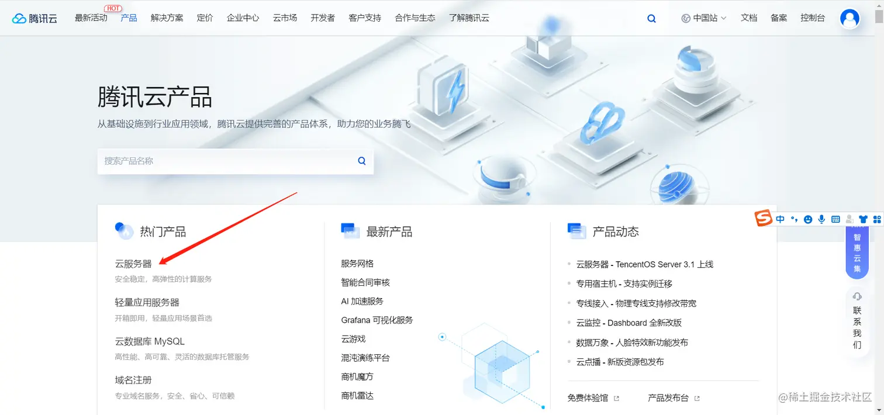
Task: Click the 智惠云集 side banner
Action: pos(857,253)
